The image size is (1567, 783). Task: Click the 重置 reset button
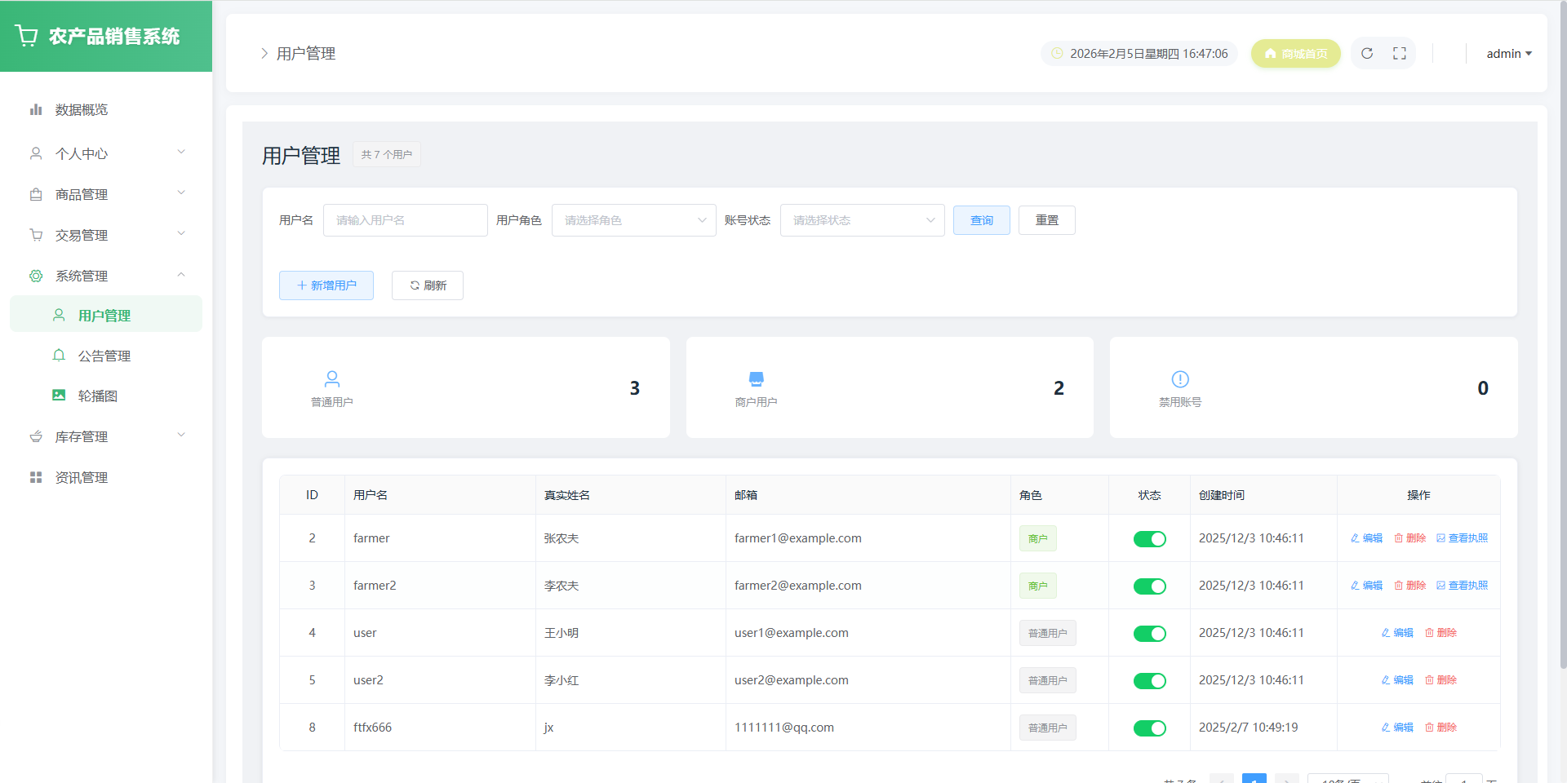(1047, 220)
